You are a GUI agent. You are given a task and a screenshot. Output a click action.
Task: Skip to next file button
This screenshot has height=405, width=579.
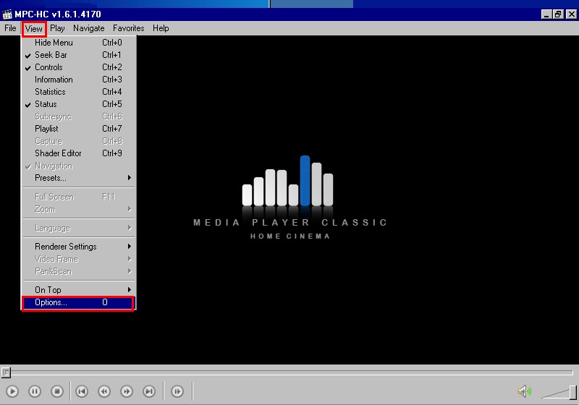click(149, 391)
